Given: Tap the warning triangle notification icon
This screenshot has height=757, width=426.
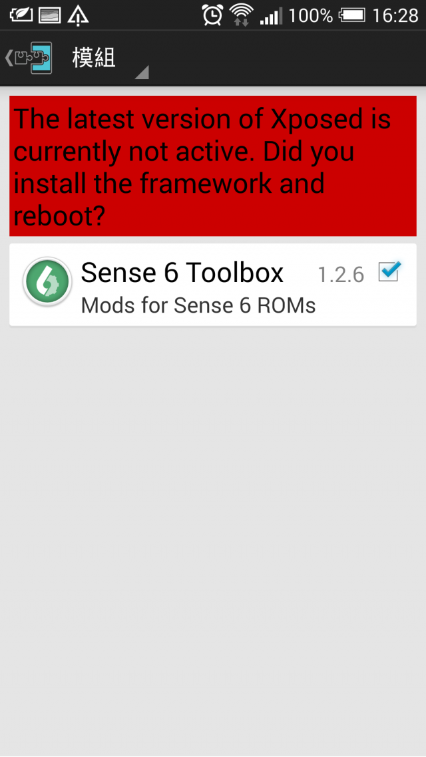Looking at the screenshot, I should (x=78, y=15).
